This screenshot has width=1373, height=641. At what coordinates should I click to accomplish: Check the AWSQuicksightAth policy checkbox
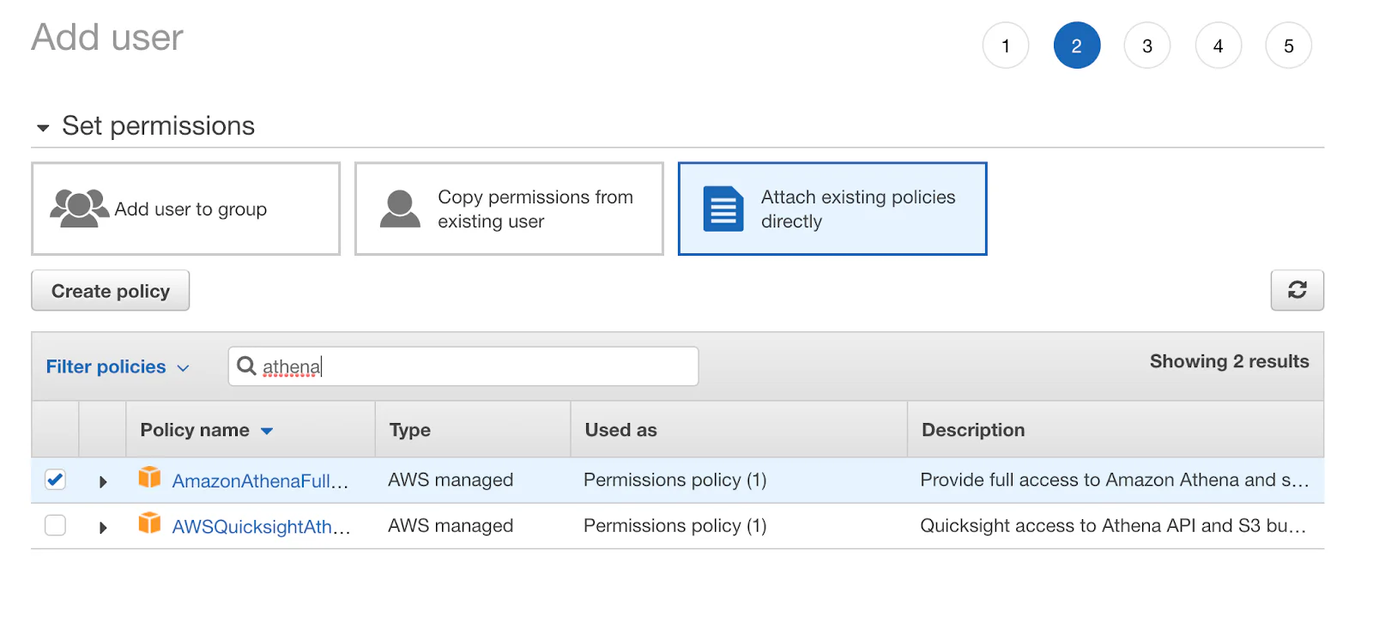click(55, 525)
